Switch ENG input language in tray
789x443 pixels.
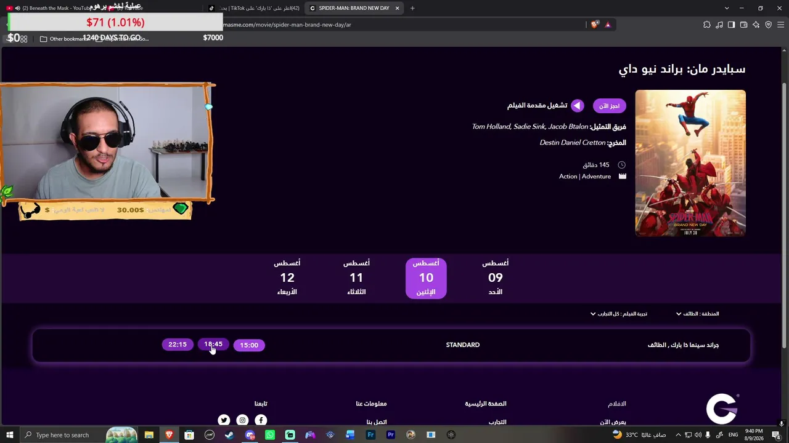(734, 435)
